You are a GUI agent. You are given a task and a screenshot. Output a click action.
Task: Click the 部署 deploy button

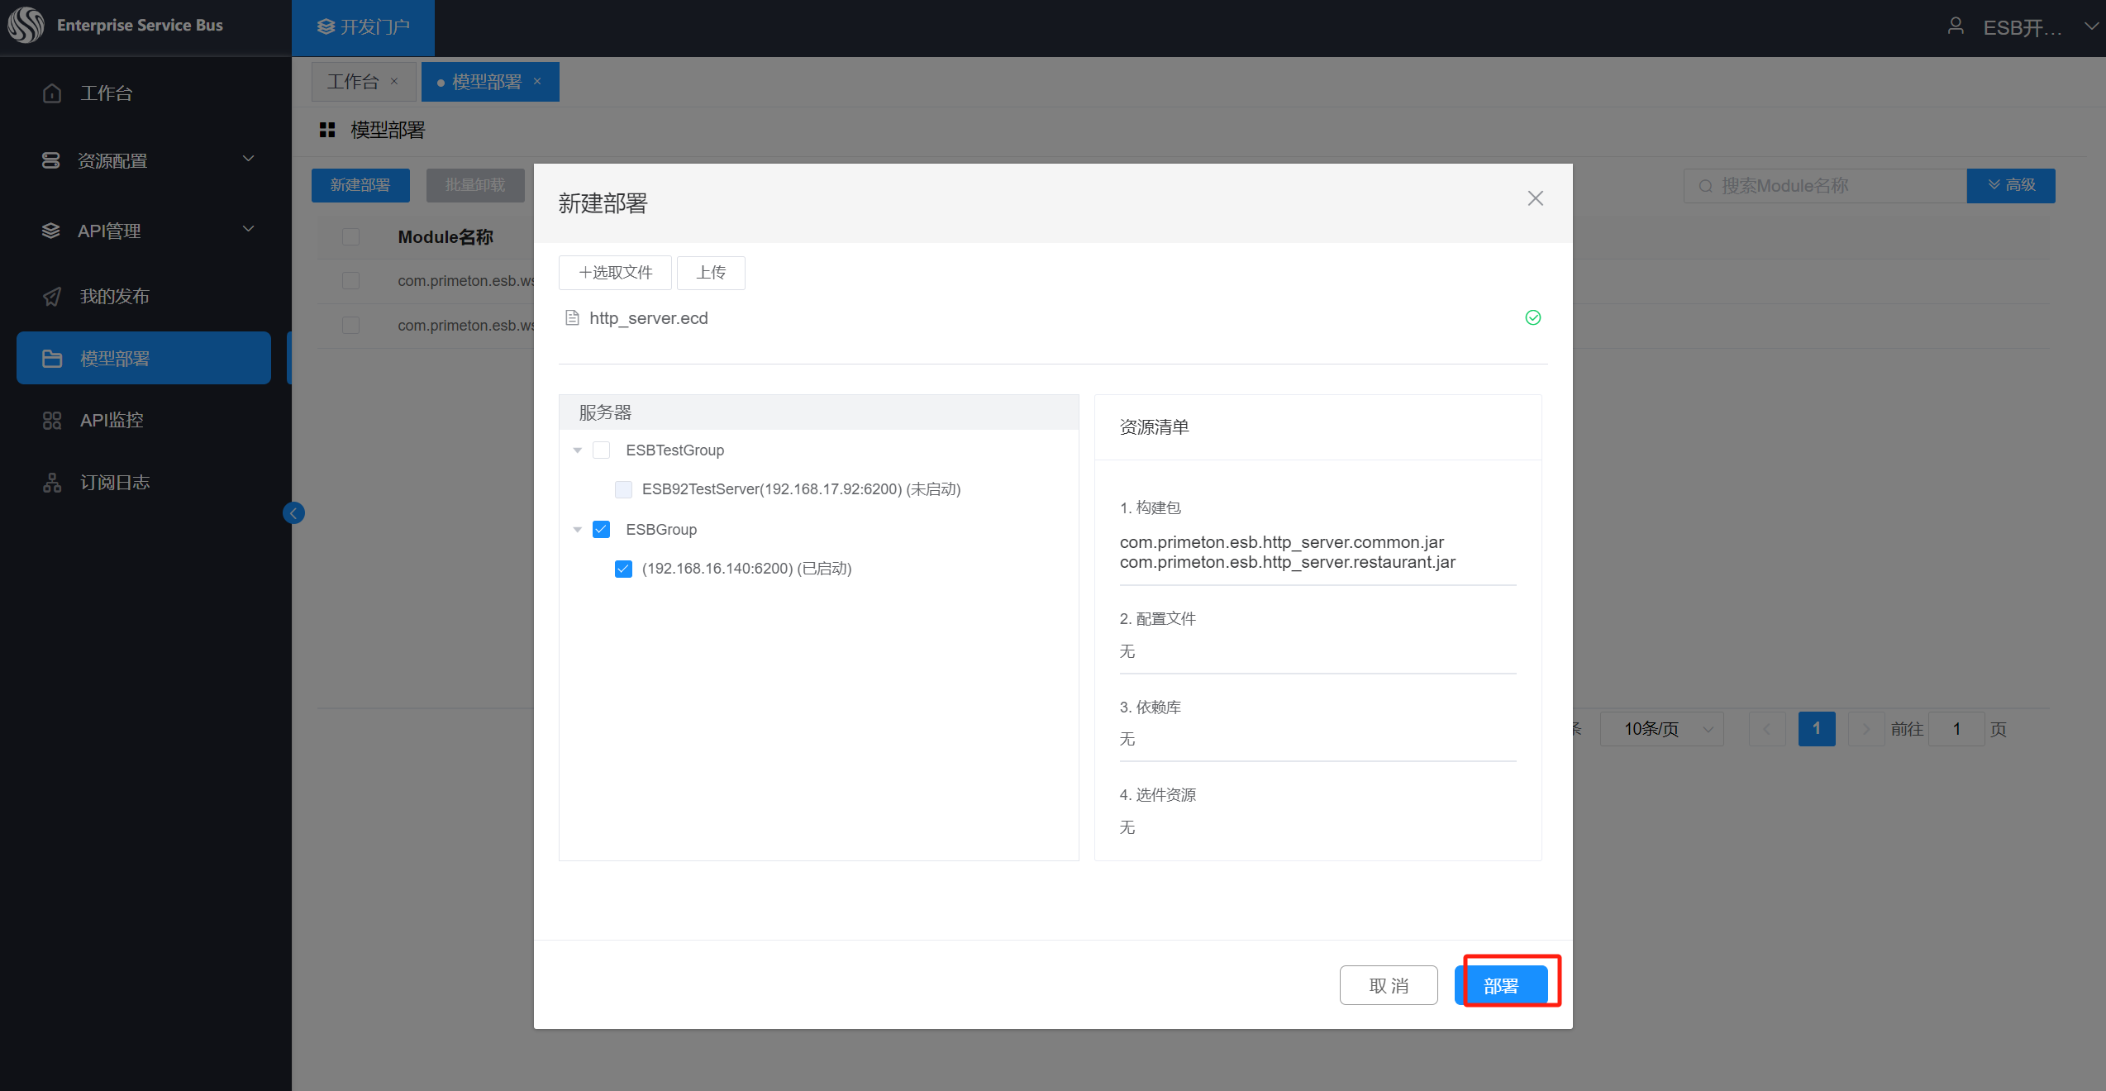click(x=1501, y=985)
